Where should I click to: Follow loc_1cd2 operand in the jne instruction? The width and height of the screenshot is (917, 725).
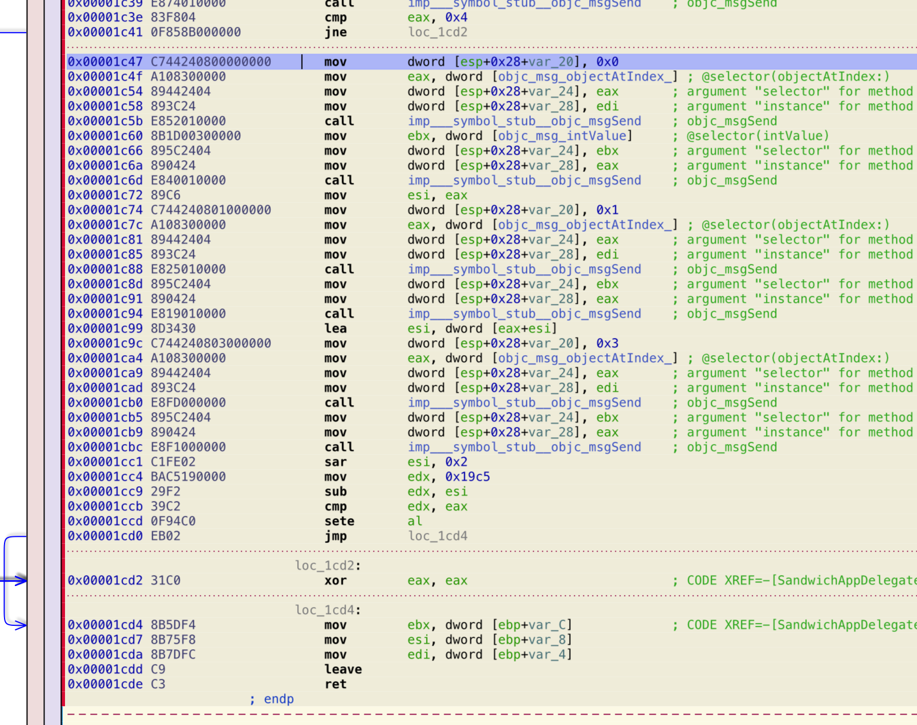437,32
